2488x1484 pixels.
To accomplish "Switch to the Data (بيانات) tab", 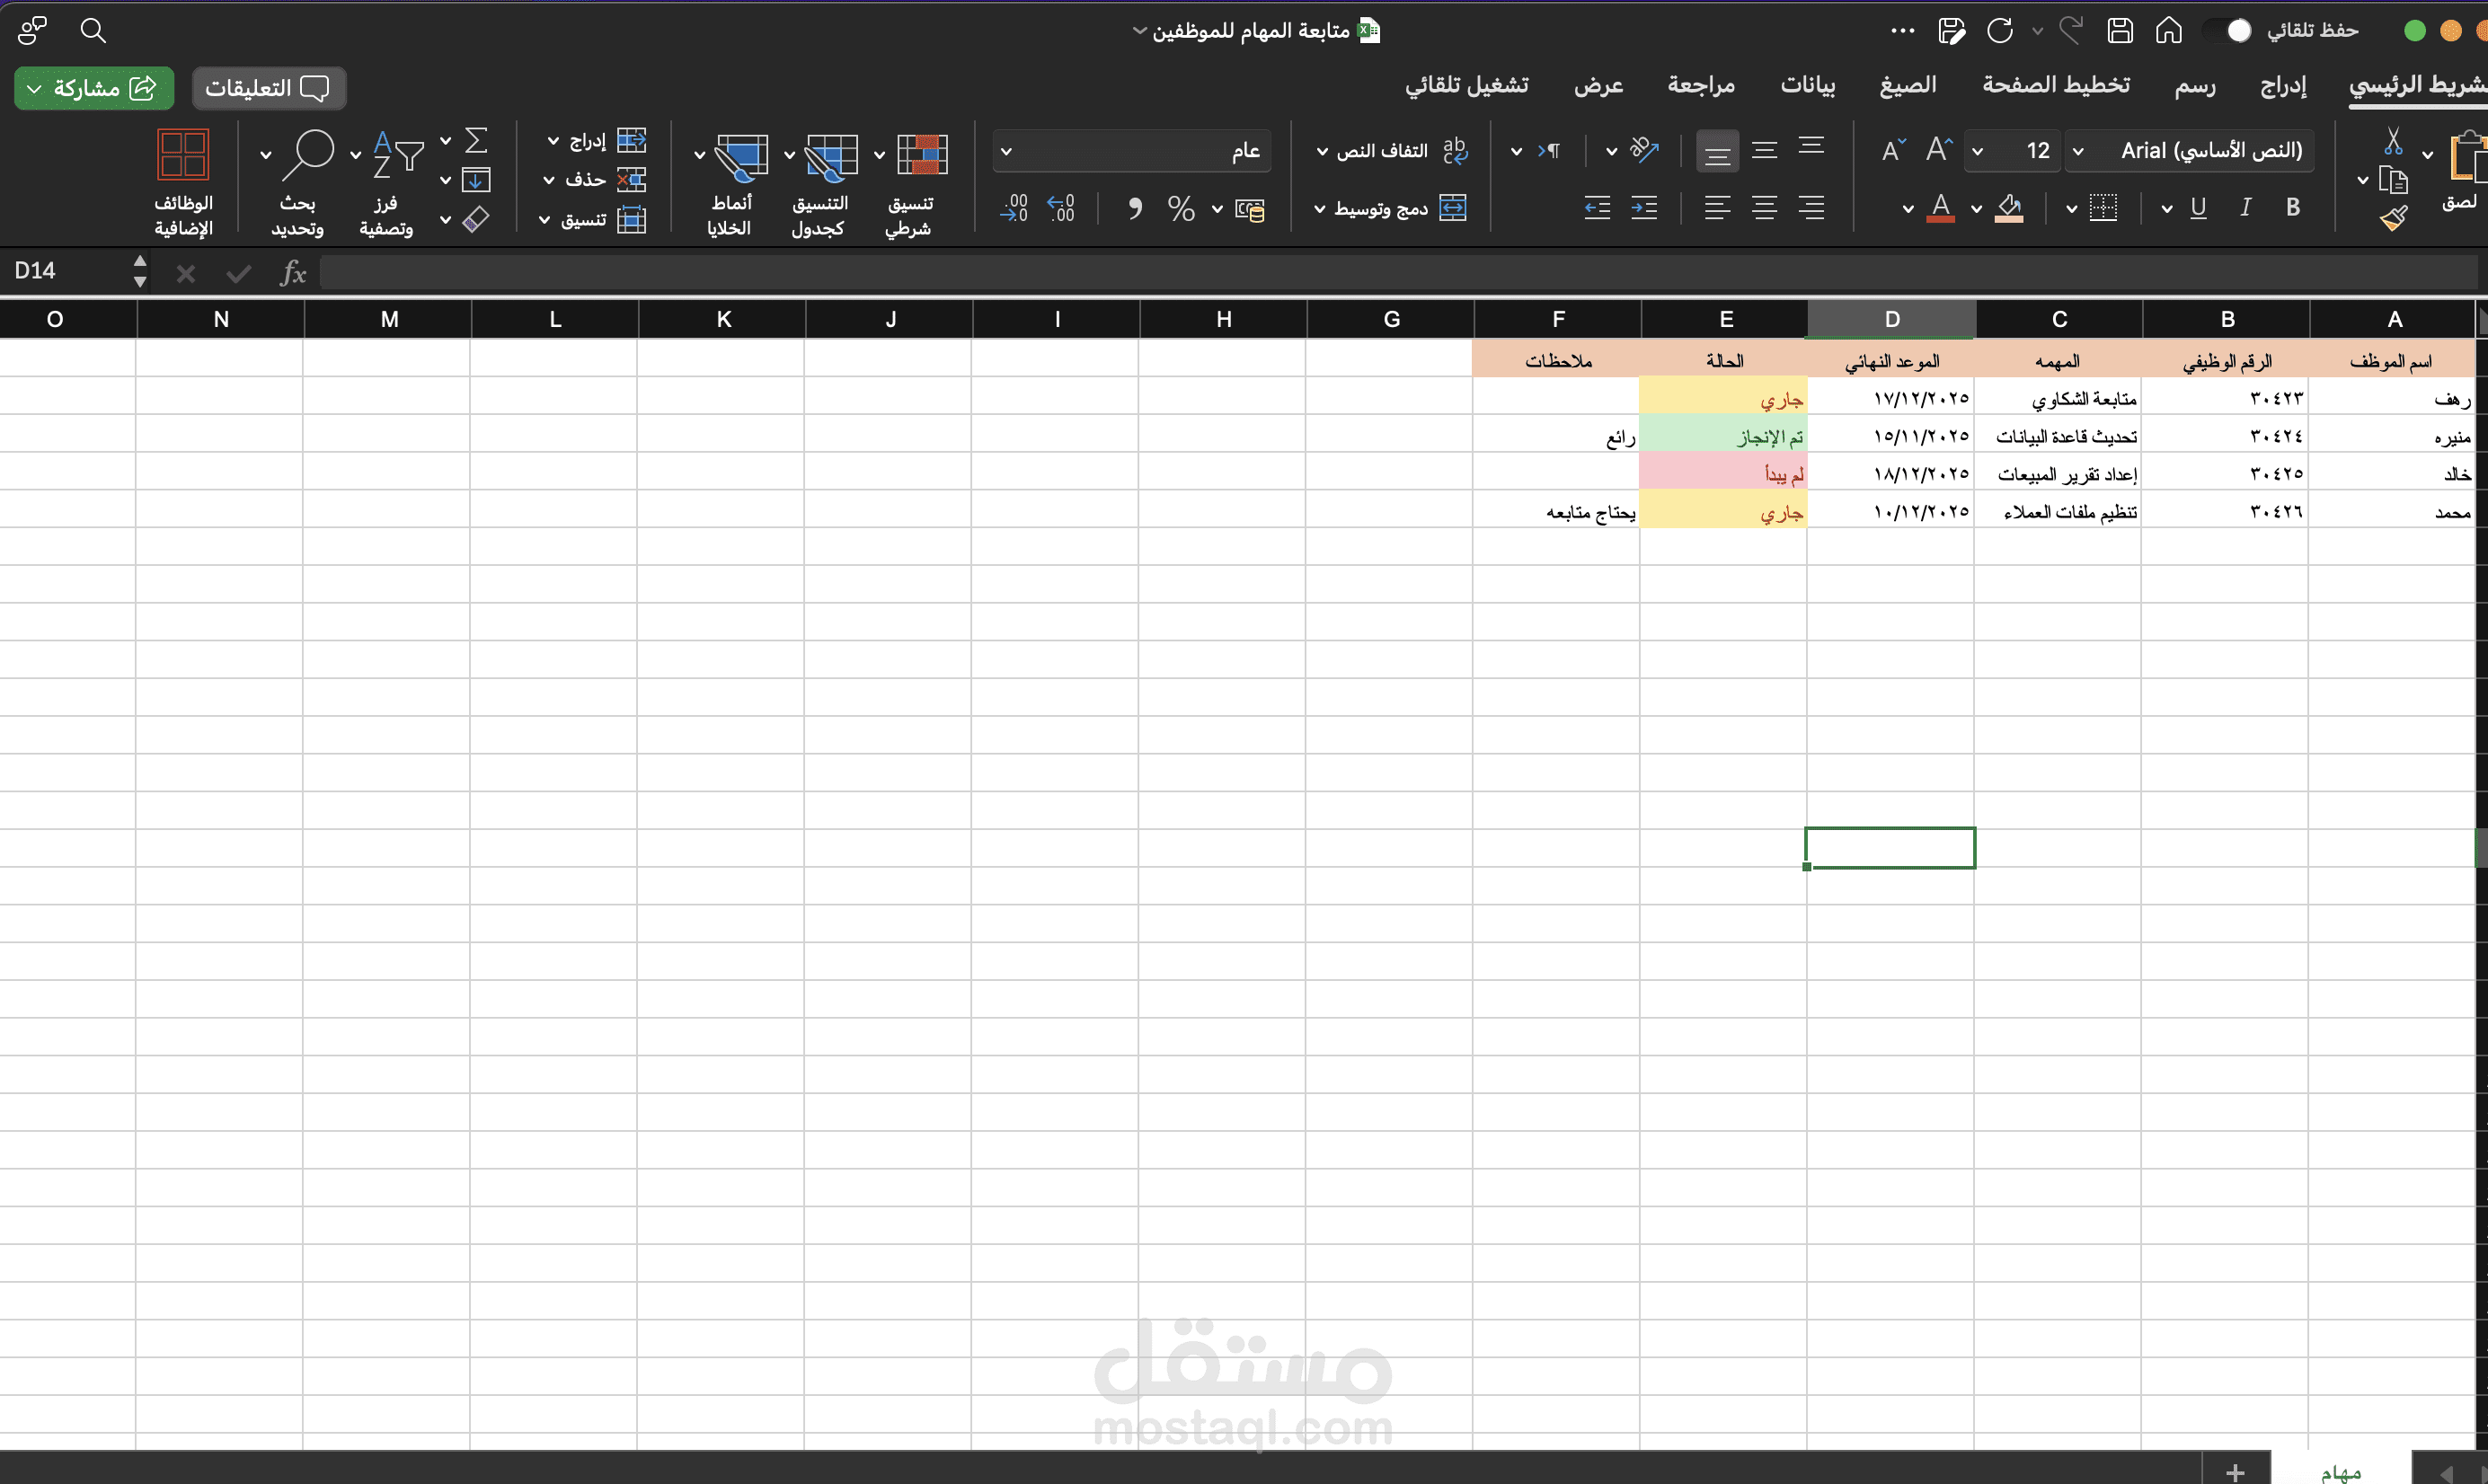I will [1808, 85].
